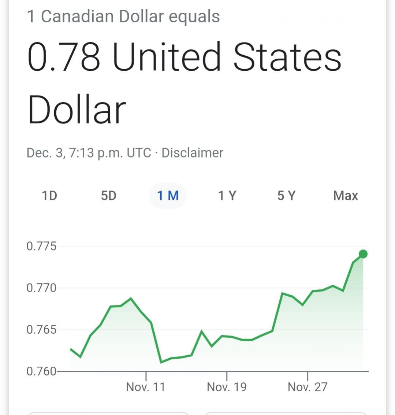This screenshot has height=415, width=395.
Task: Click the chart line's lowest dip after Nov. 11
Action: [x=161, y=362]
